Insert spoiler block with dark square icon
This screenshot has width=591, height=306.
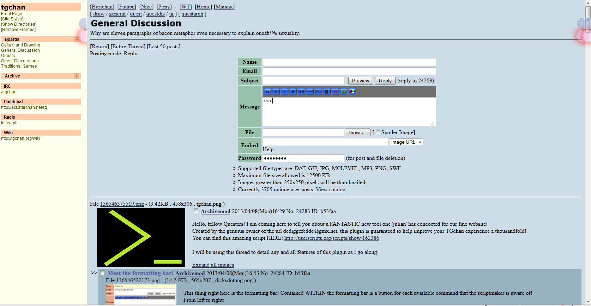click(x=327, y=92)
